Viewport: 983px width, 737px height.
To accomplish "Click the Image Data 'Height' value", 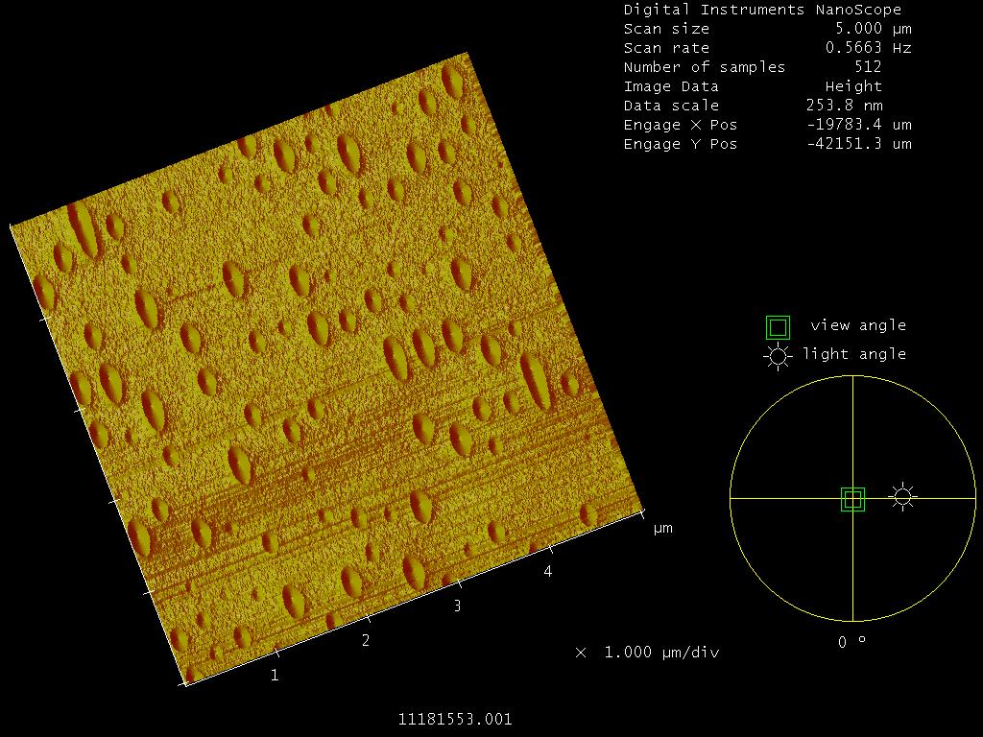I will click(853, 86).
